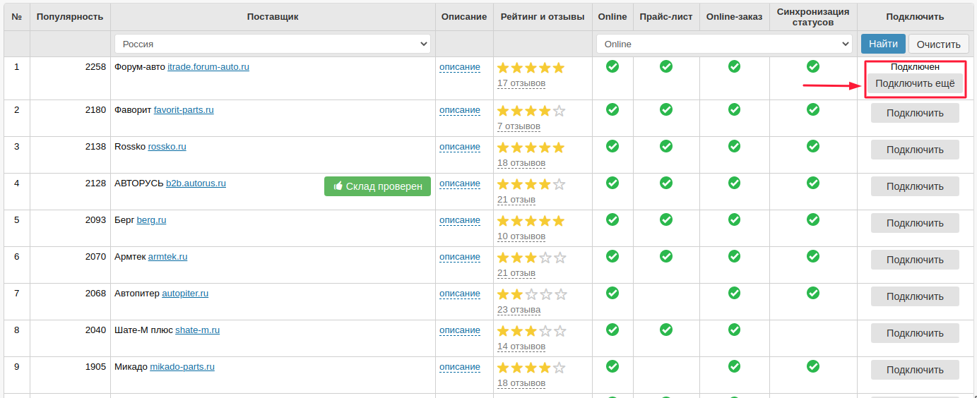Open 17 отзывов reviews link
The width and height of the screenshot is (977, 398).
(521, 83)
